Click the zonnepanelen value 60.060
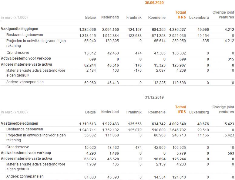 (90, 83)
